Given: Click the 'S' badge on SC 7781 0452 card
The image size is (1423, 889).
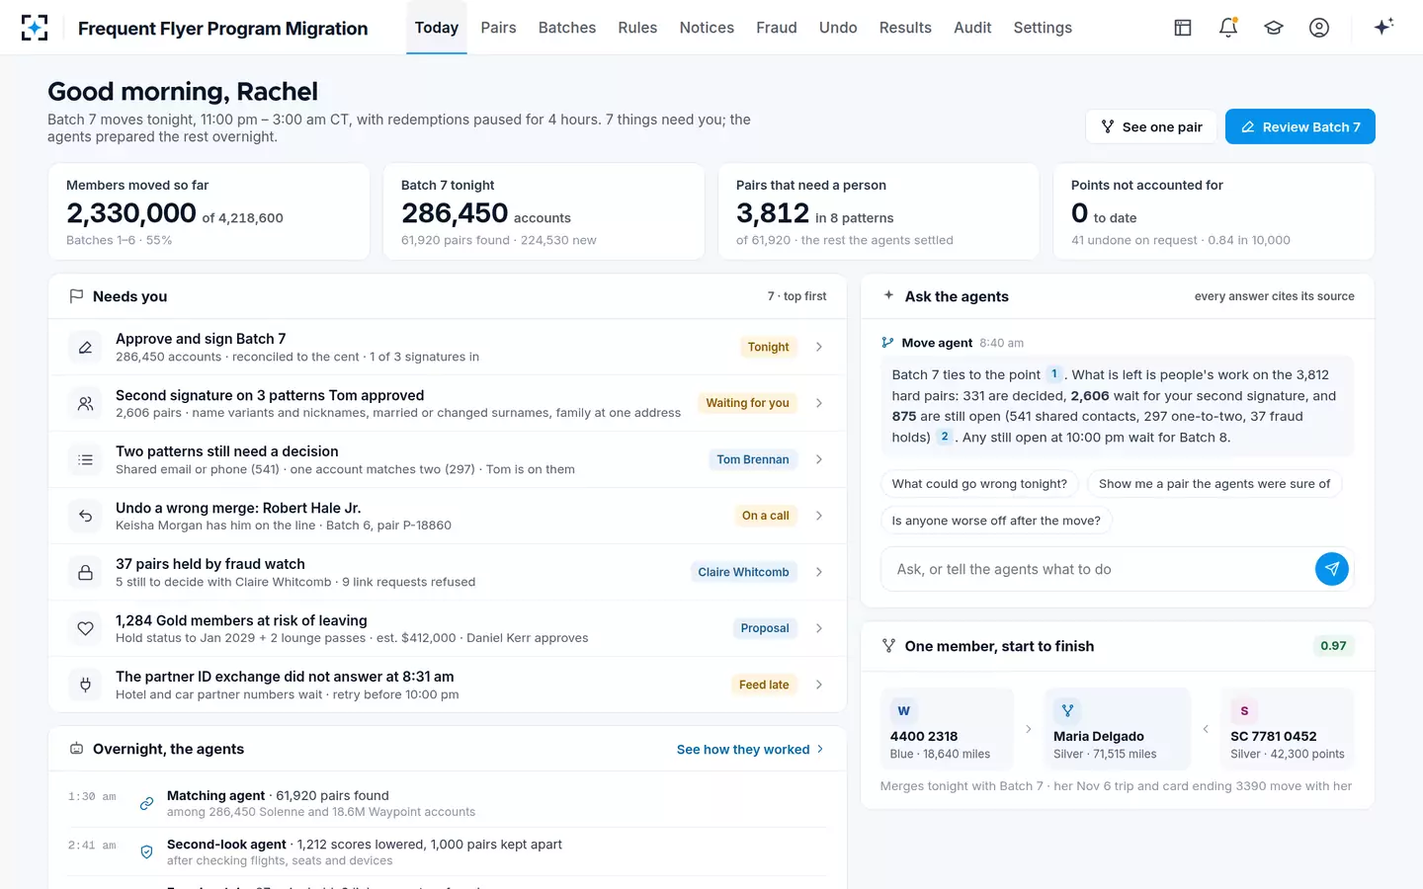Looking at the screenshot, I should click(x=1244, y=710).
